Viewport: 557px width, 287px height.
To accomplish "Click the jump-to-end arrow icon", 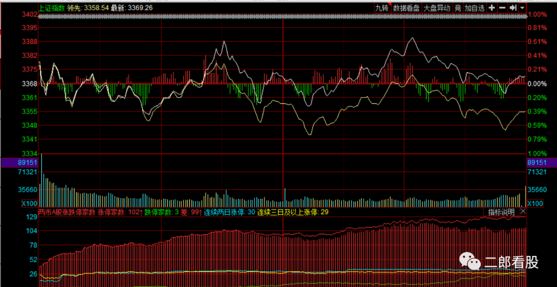I will [513, 8].
